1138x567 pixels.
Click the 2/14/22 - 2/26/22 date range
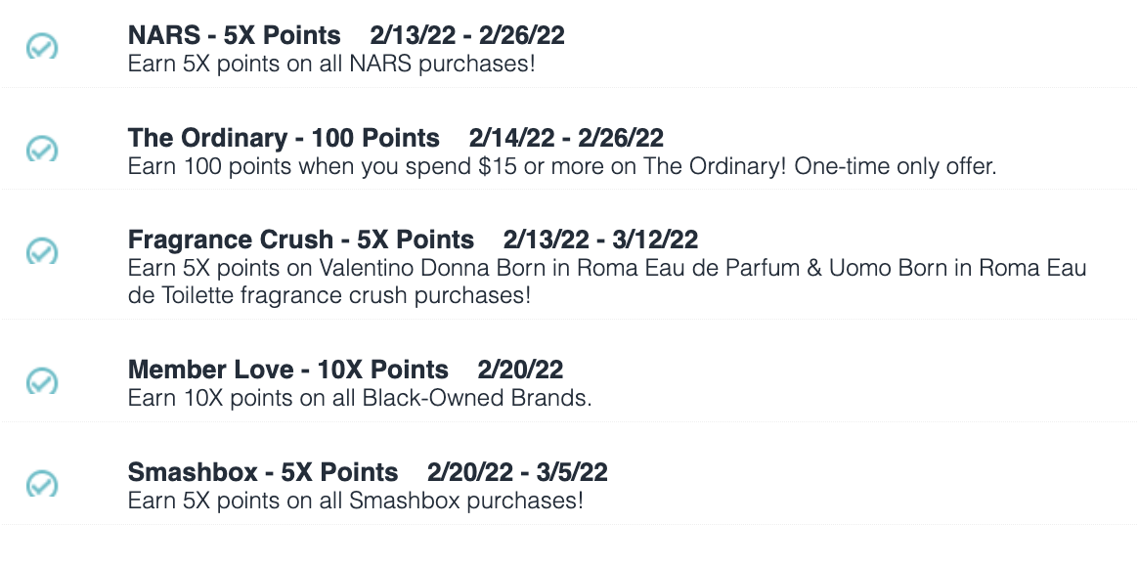click(566, 137)
